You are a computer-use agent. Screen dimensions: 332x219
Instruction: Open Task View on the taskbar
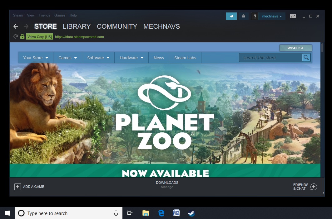point(130,213)
